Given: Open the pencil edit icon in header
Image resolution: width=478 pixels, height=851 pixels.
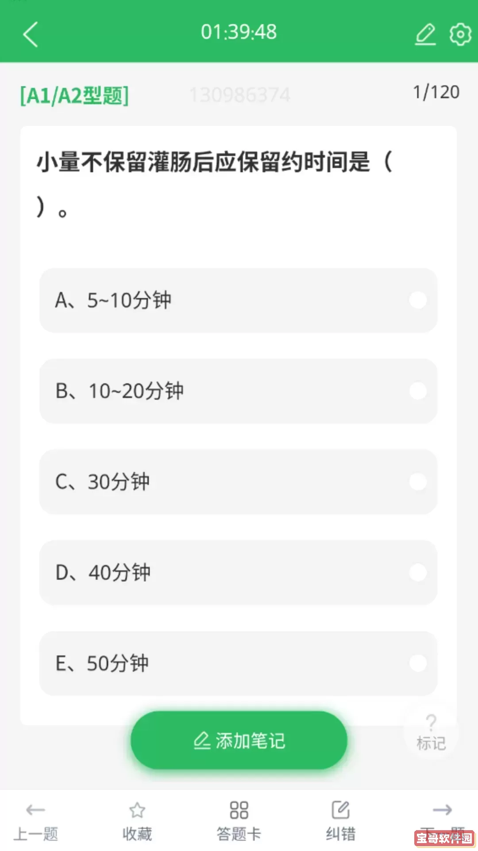Looking at the screenshot, I should click(425, 34).
